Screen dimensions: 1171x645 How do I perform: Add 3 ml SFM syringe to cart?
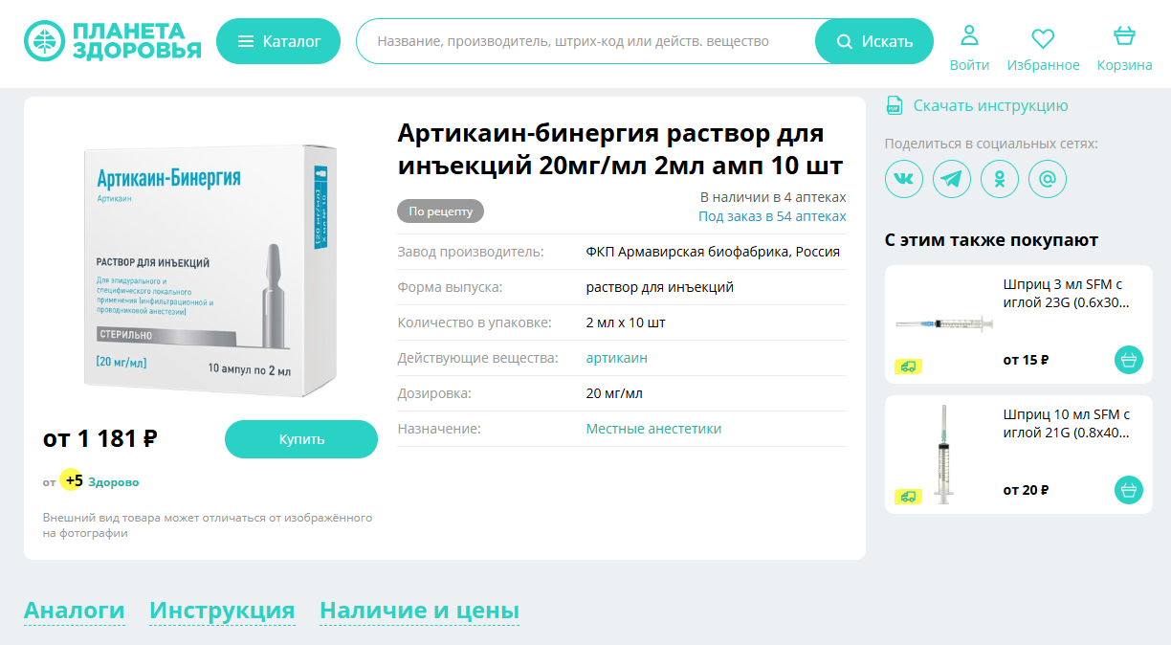pyautogui.click(x=1129, y=360)
